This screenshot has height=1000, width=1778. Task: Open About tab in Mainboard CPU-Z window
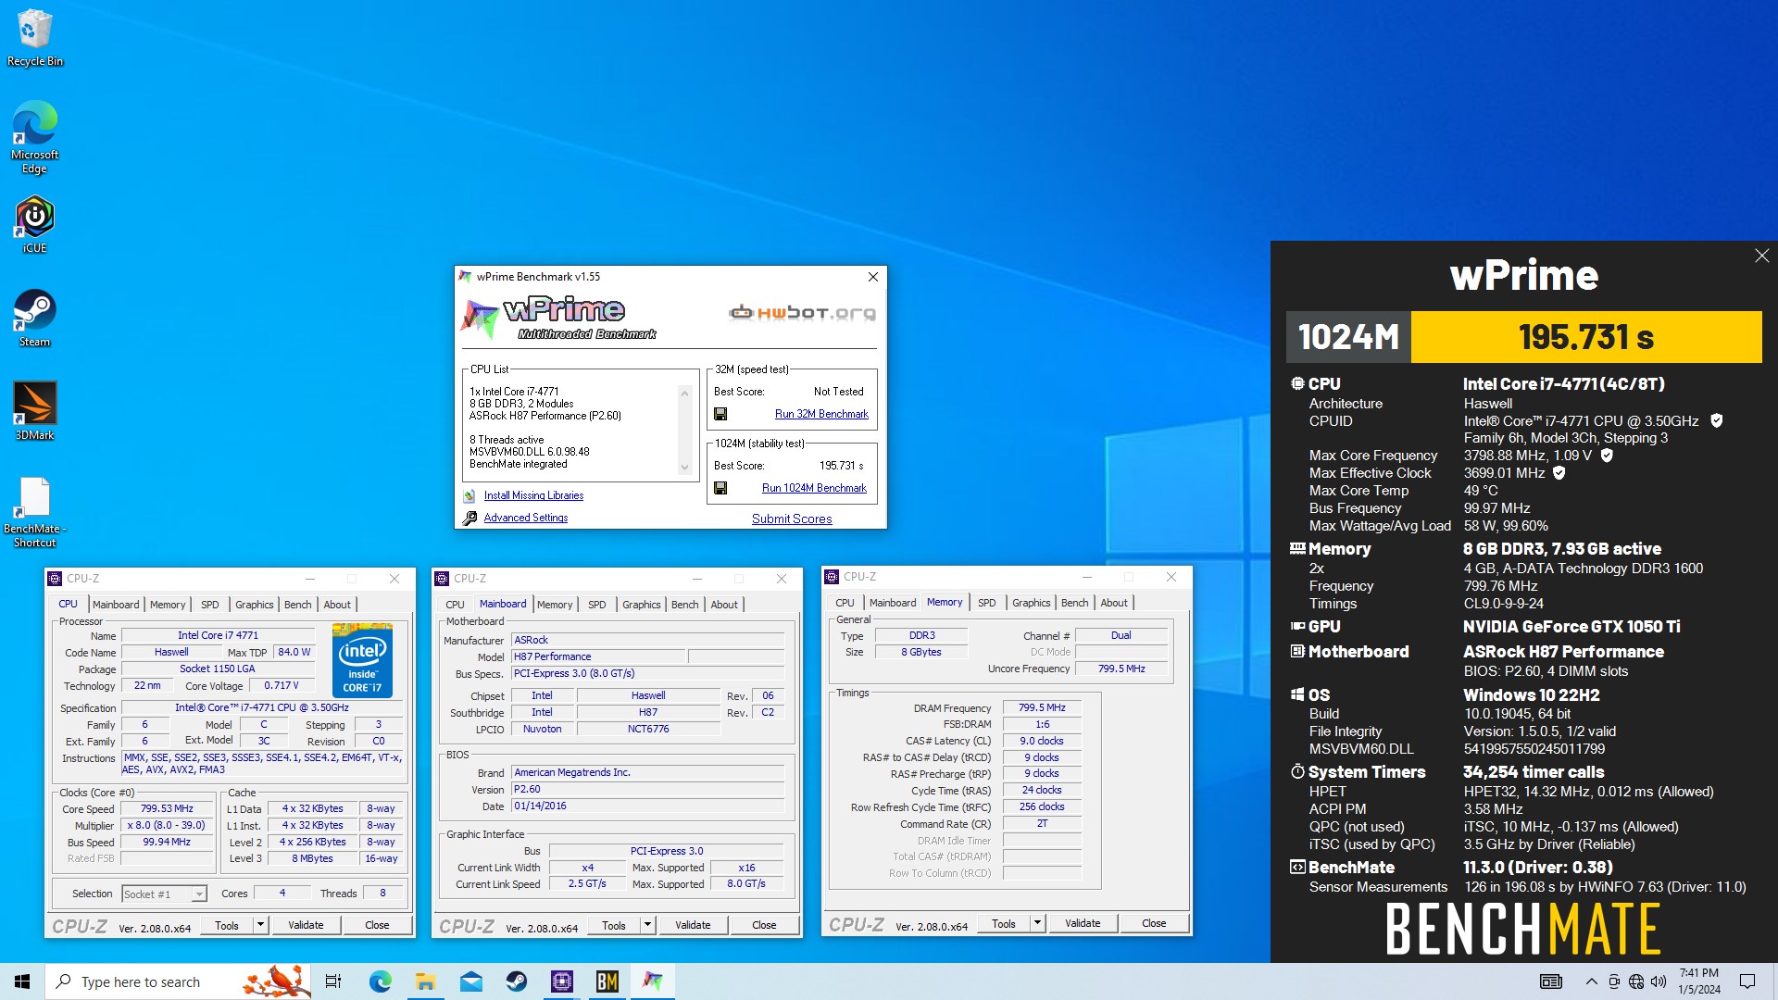coord(724,605)
